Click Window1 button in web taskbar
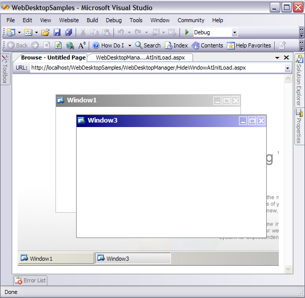This screenshot has height=298, width=305. [56, 259]
